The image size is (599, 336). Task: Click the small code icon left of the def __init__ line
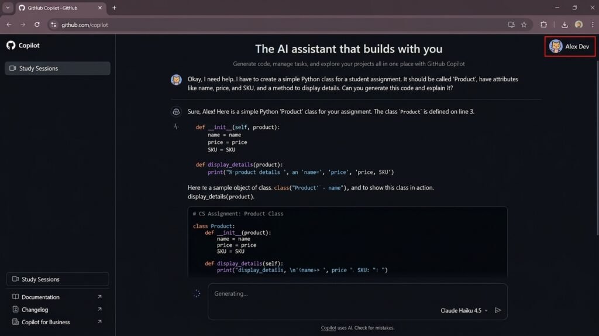(176, 126)
